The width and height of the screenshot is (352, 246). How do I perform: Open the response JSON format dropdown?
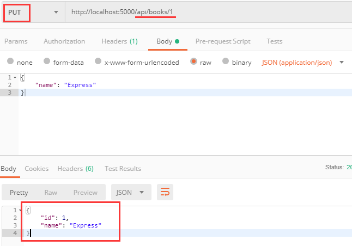pos(131,192)
